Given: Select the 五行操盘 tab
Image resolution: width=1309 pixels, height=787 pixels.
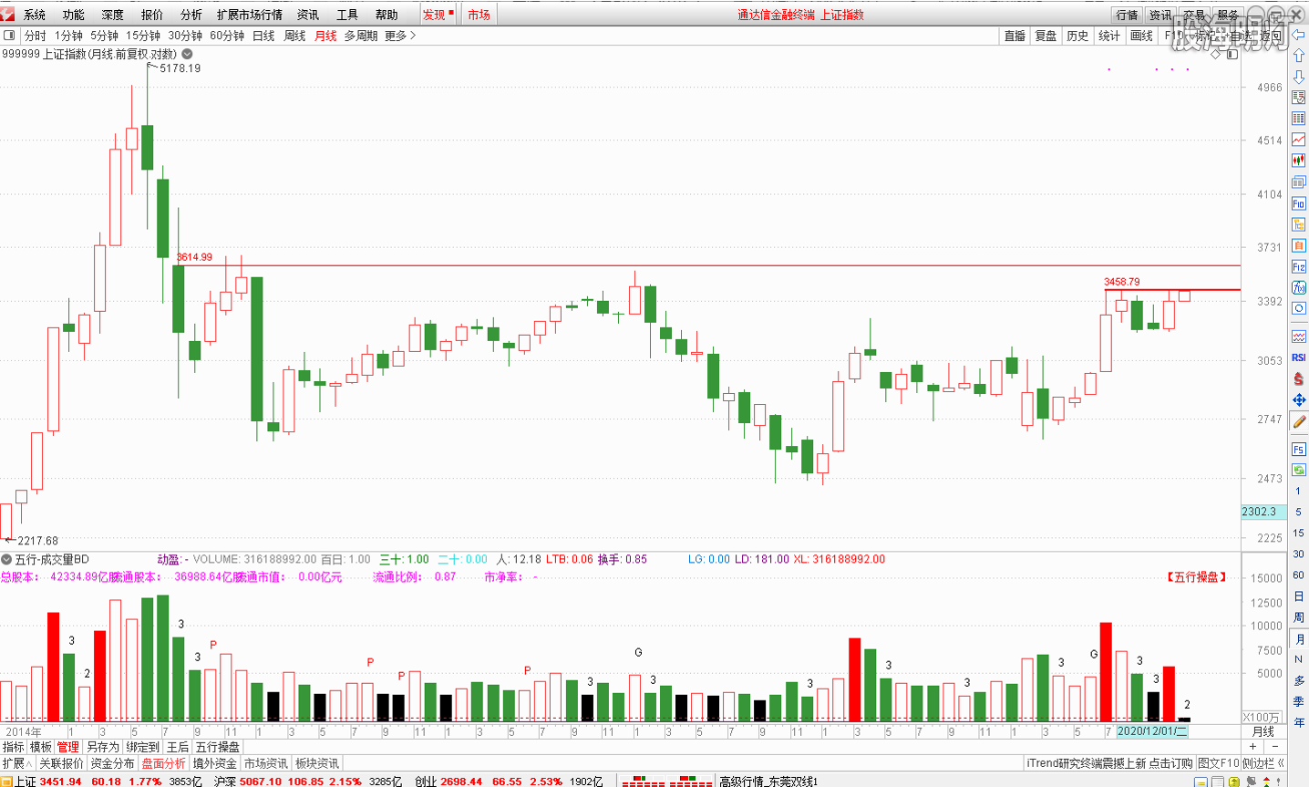Looking at the screenshot, I should pos(217,747).
